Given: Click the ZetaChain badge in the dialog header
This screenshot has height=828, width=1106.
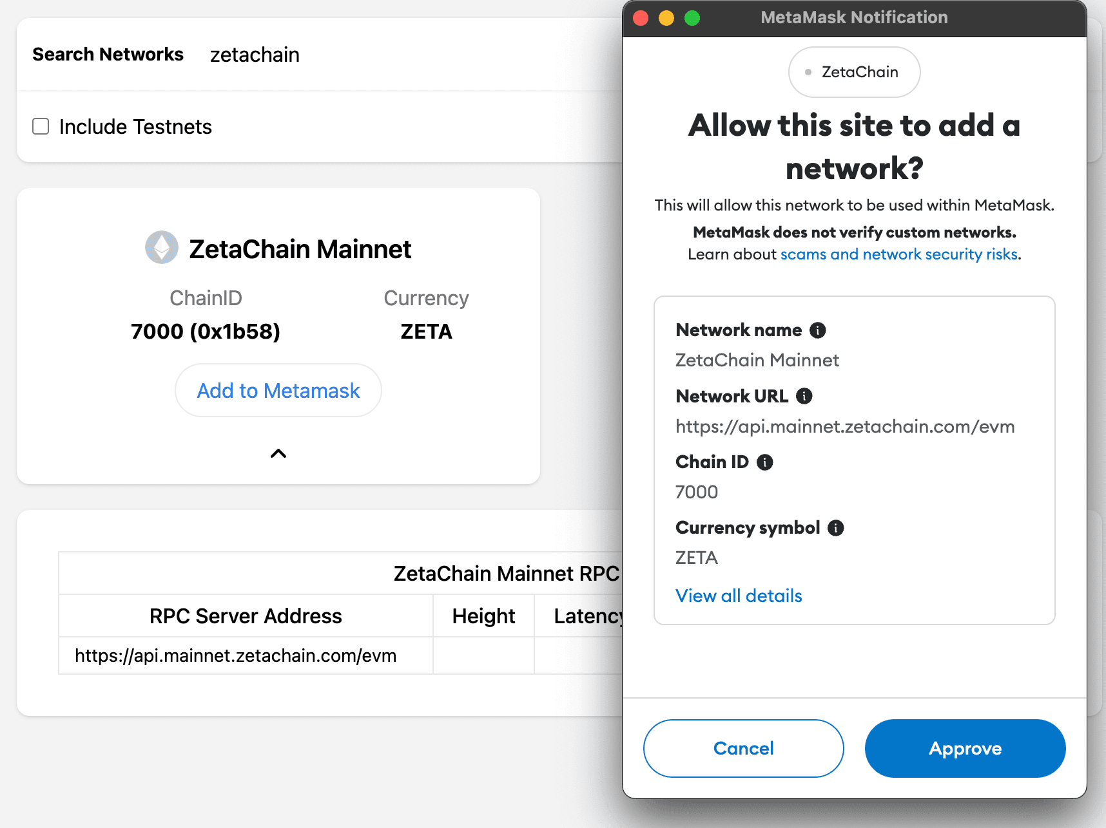Looking at the screenshot, I should [x=854, y=72].
